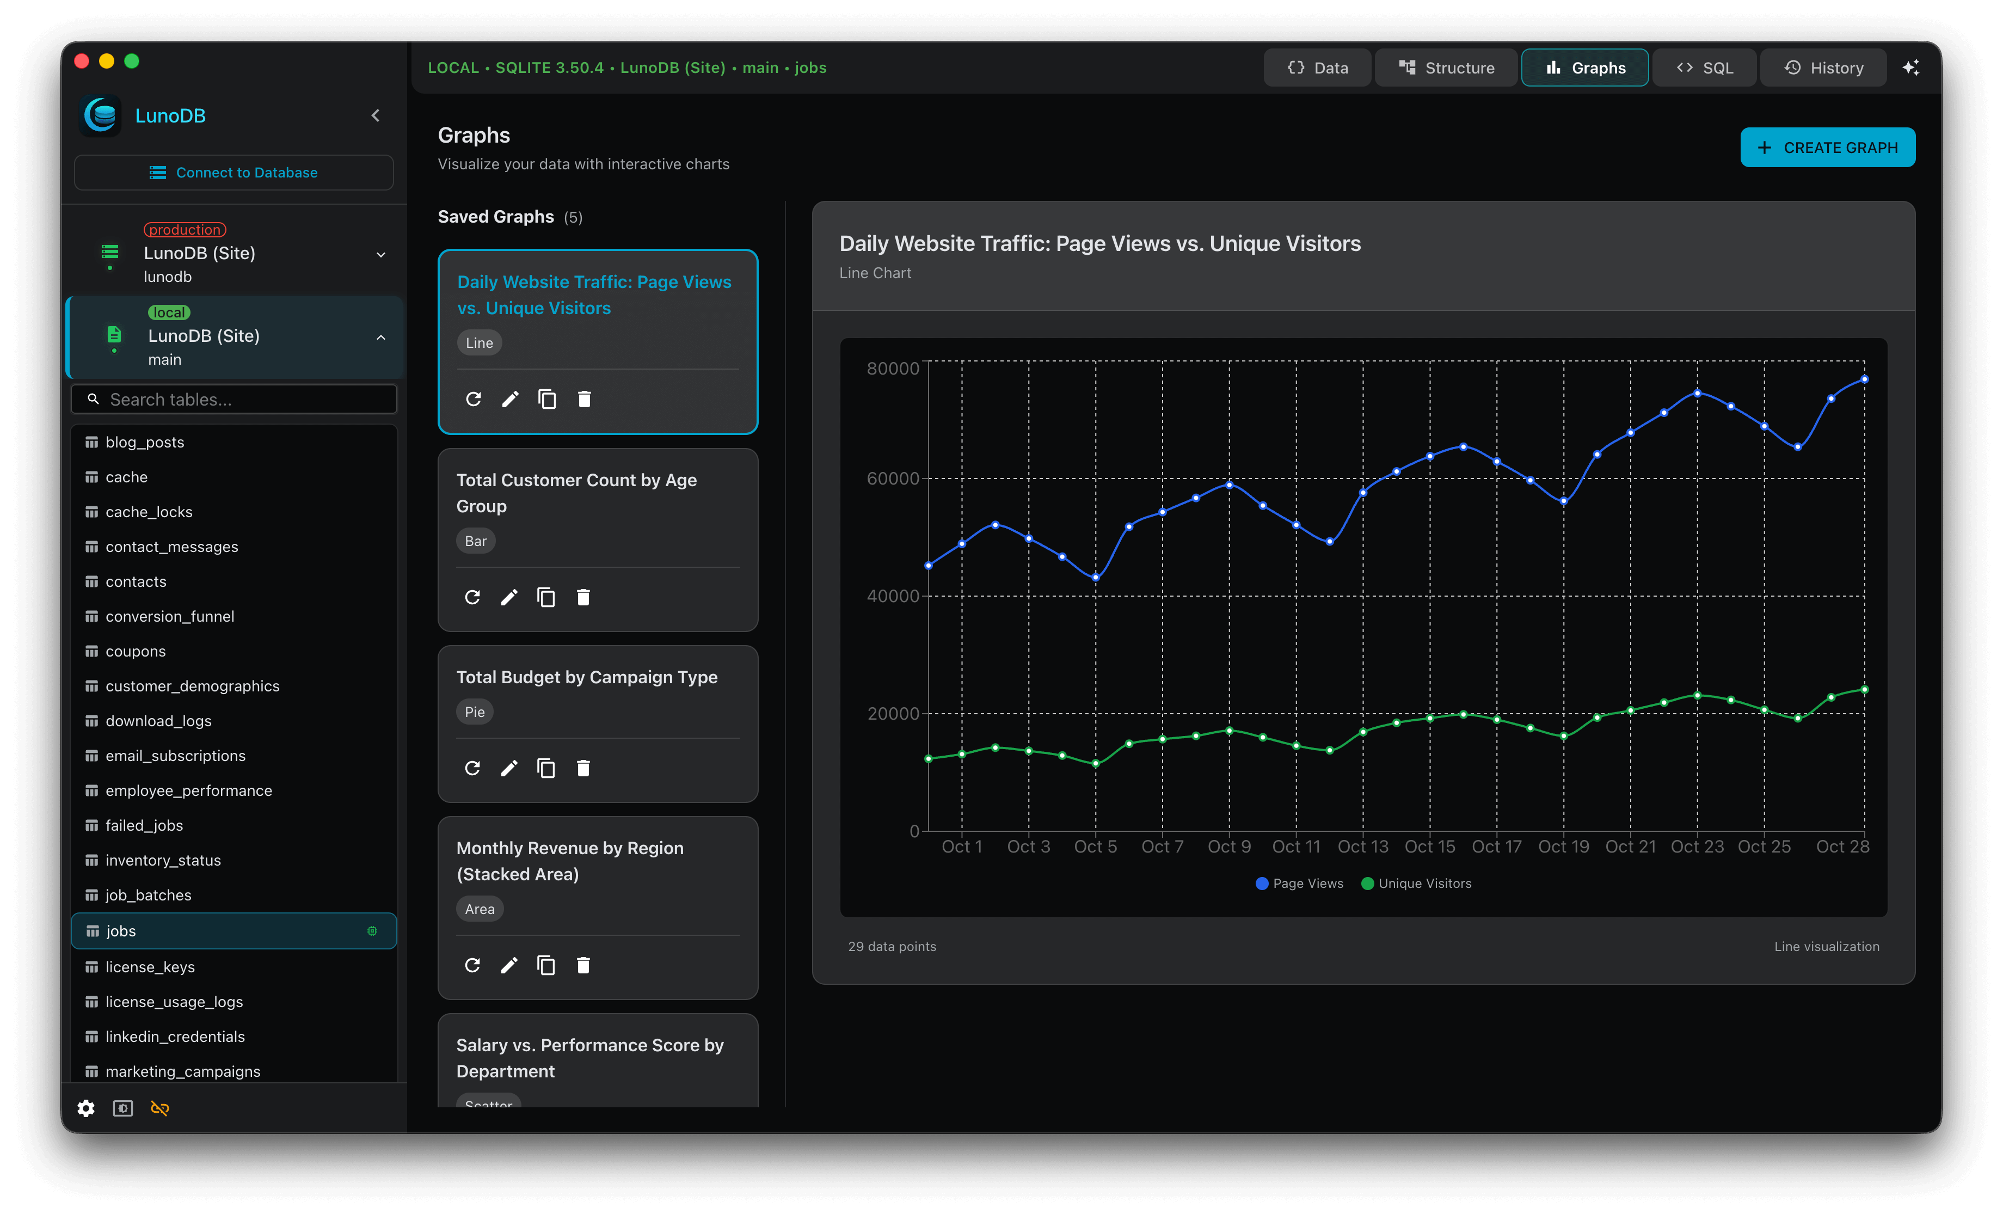2003x1214 pixels.
Task: Select the cache_locks table
Action: pos(234,511)
